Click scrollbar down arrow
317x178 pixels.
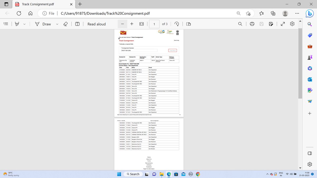coord(300,168)
